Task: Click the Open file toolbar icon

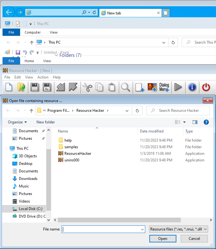Action: point(21,87)
